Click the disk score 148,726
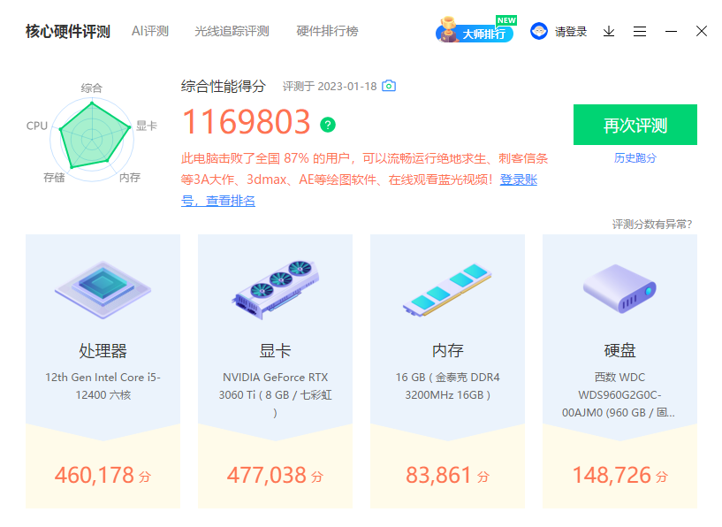This screenshot has height=527, width=722. pos(612,475)
